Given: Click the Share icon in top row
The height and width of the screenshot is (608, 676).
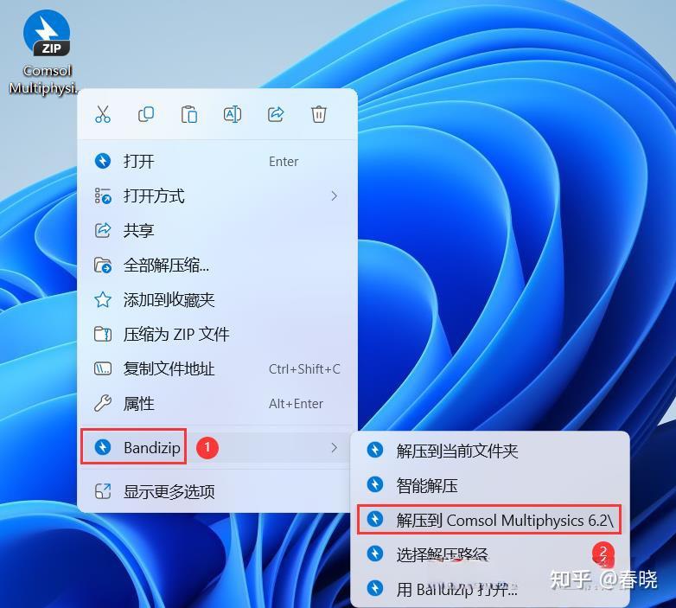Looking at the screenshot, I should (276, 114).
